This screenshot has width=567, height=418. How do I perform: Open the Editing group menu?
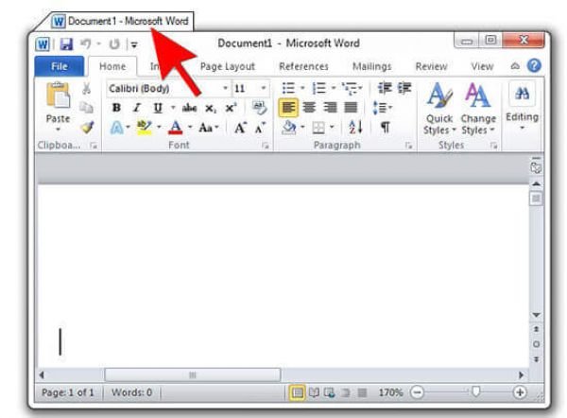tap(522, 106)
